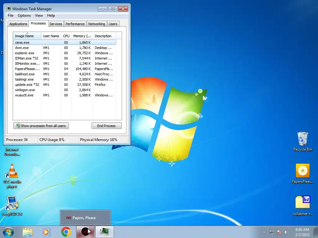Select the collabnet-r... folder icon
This screenshot has width=318, height=238.
pos(302,206)
